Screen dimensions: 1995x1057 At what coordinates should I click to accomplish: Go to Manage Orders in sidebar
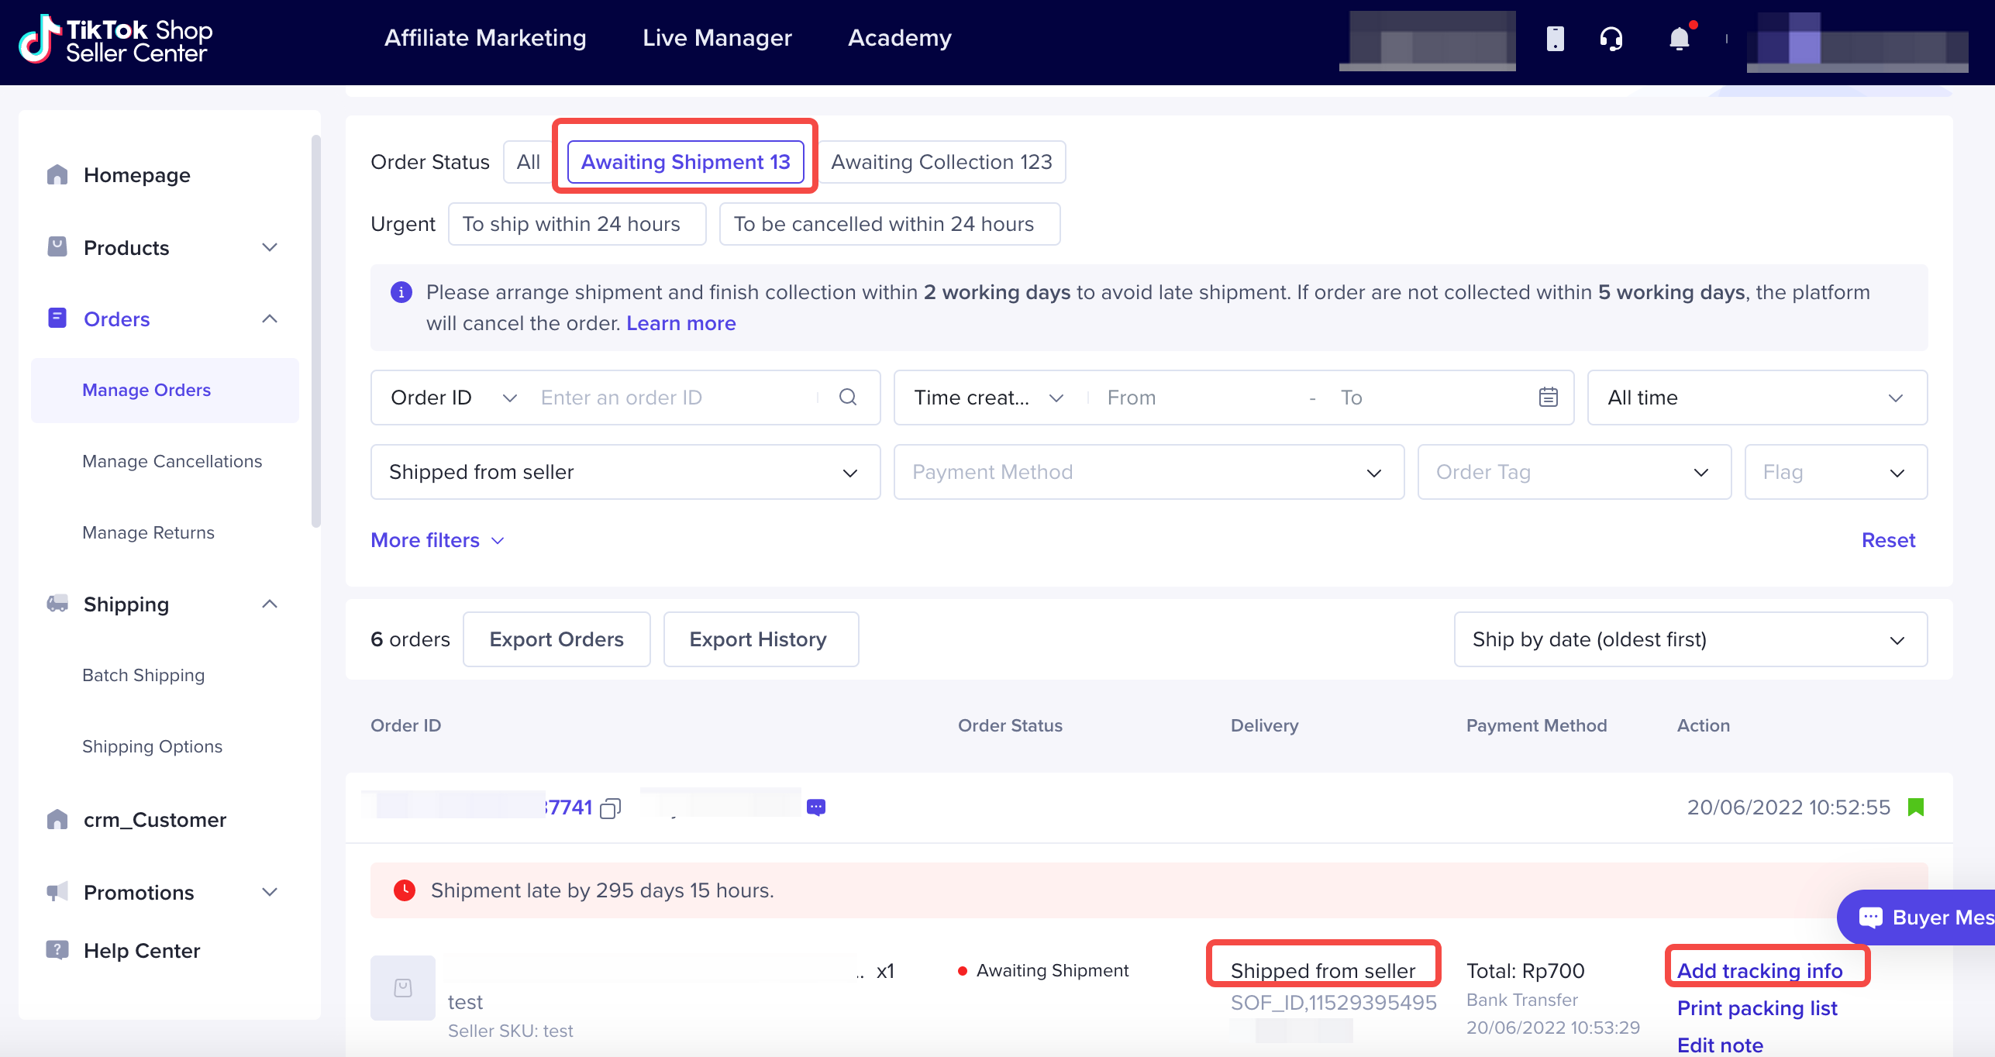[x=165, y=390]
